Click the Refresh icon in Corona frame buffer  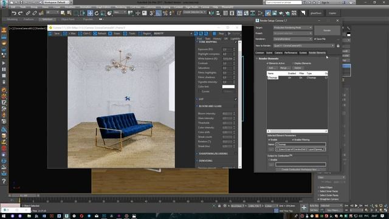pos(95,33)
